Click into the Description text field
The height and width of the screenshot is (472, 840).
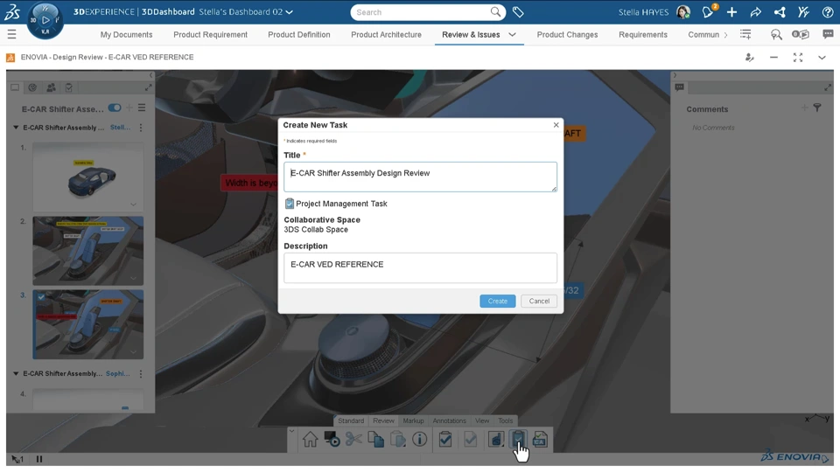[421, 267]
